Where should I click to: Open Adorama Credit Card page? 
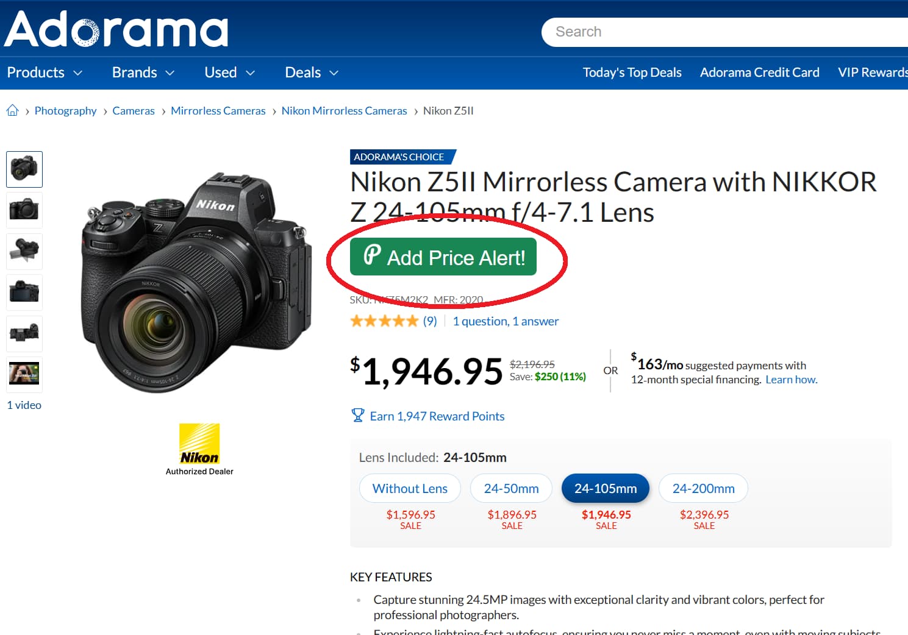(760, 73)
